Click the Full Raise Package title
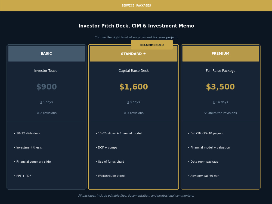272x204 pixels. (x=221, y=71)
